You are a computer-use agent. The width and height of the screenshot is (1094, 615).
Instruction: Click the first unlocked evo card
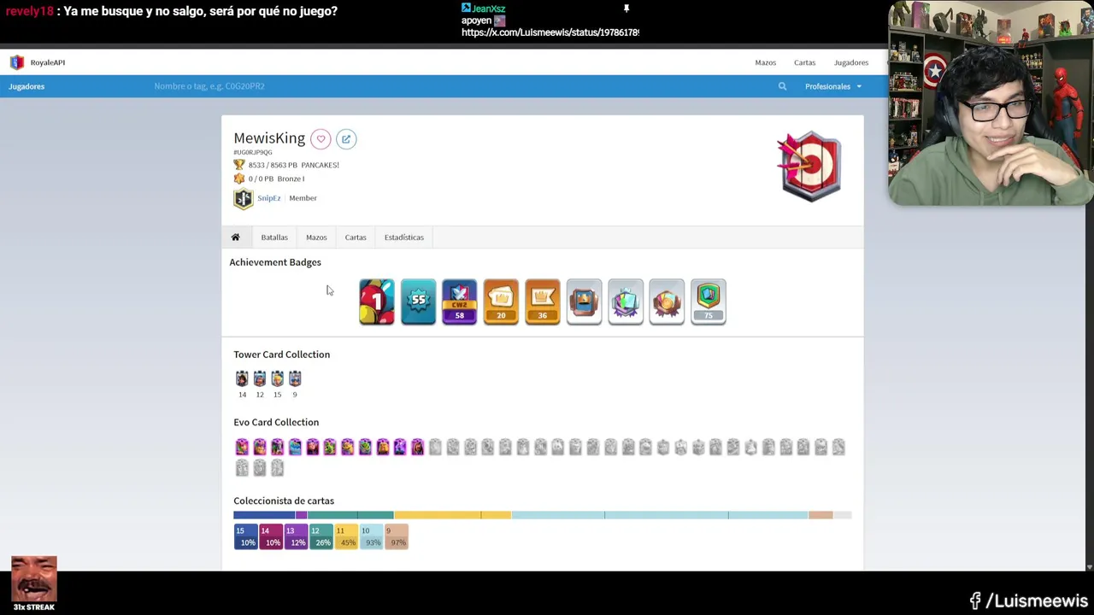tap(242, 447)
